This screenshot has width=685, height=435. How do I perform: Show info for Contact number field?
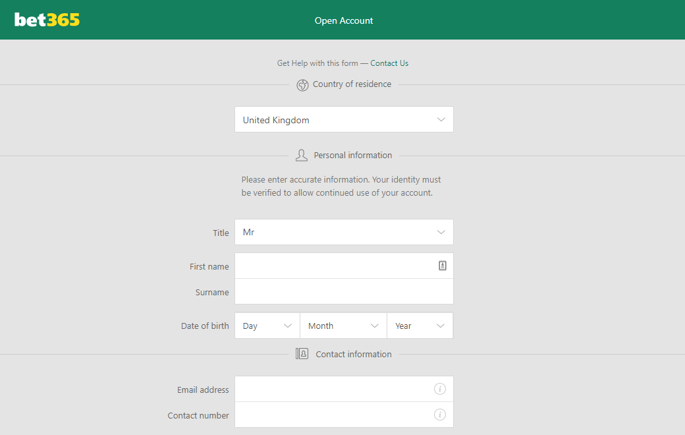point(440,415)
